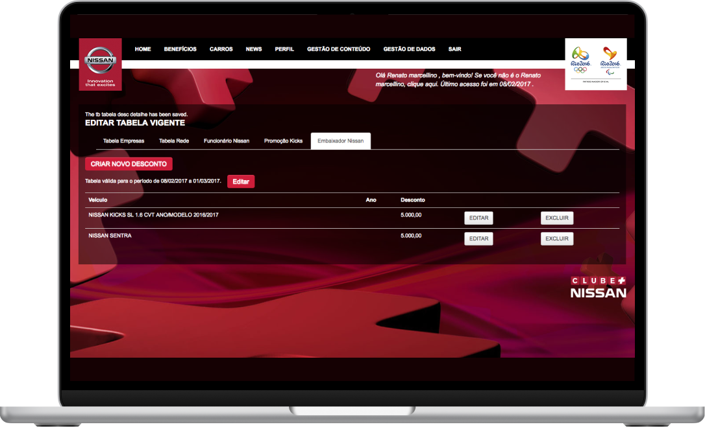Click the Veículo column header
Image resolution: width=705 pixels, height=427 pixels.
[x=98, y=200]
